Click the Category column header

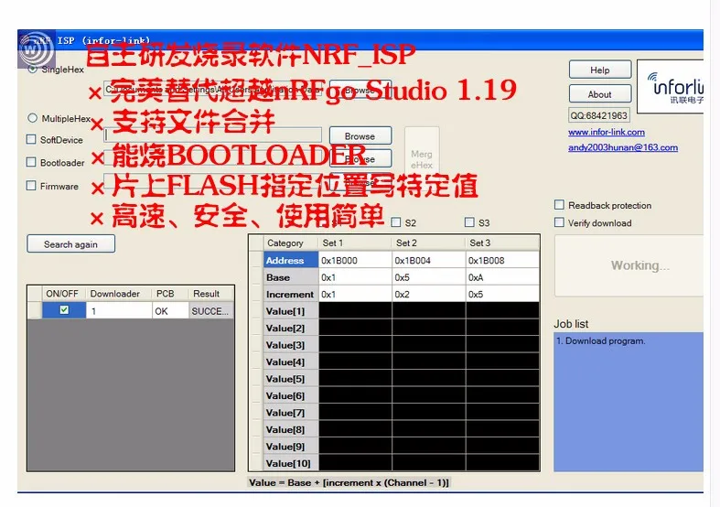tap(291, 243)
